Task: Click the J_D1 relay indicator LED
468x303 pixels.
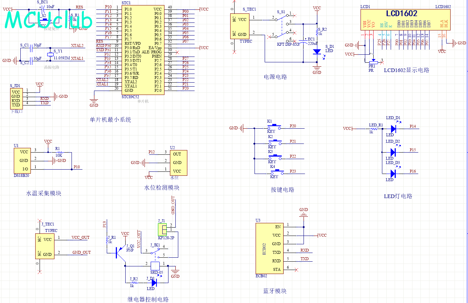Action: (x=154, y=282)
